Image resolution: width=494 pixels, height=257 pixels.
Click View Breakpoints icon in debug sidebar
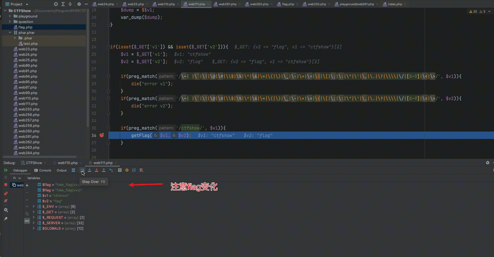[6, 194]
